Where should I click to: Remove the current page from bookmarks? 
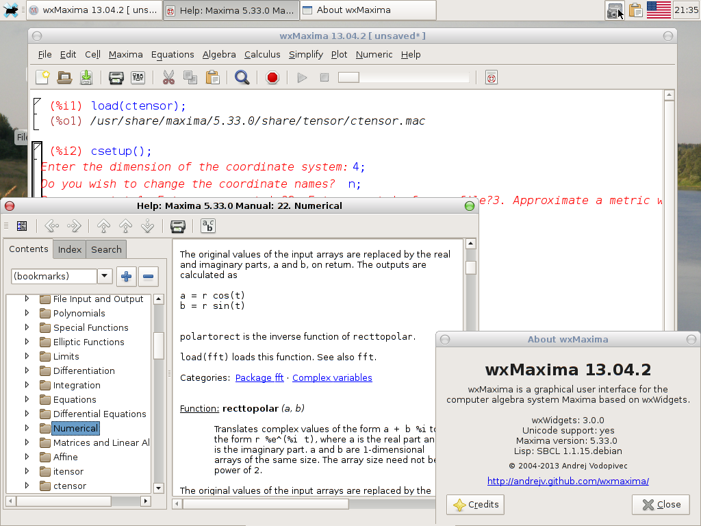[x=149, y=277]
